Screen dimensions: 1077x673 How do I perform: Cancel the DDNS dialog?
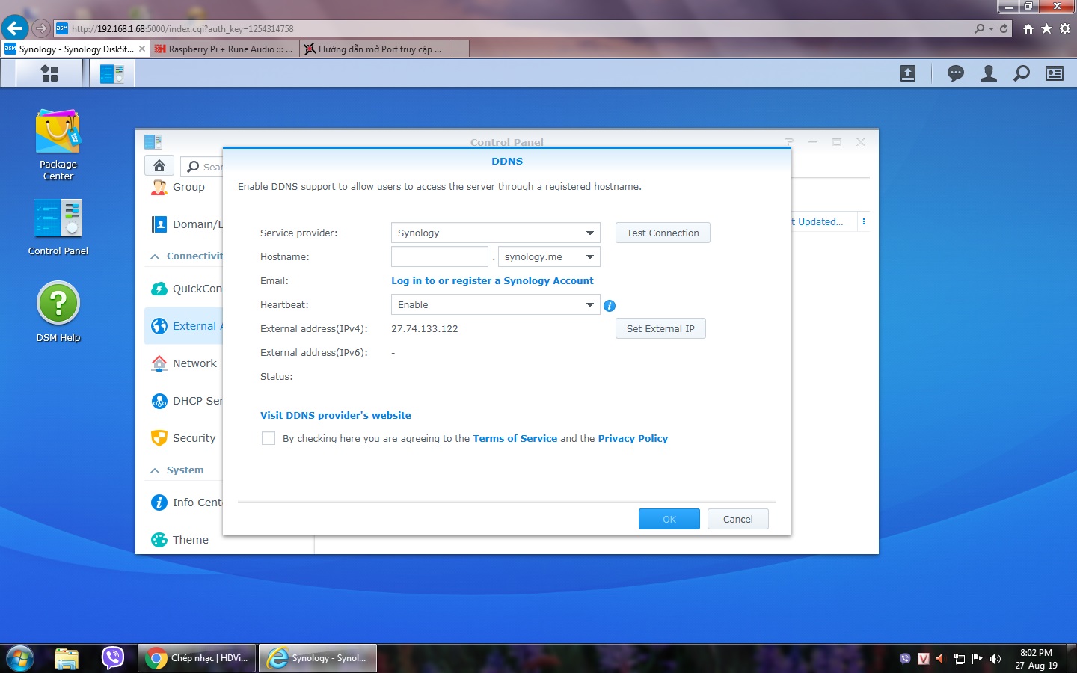[x=738, y=519]
